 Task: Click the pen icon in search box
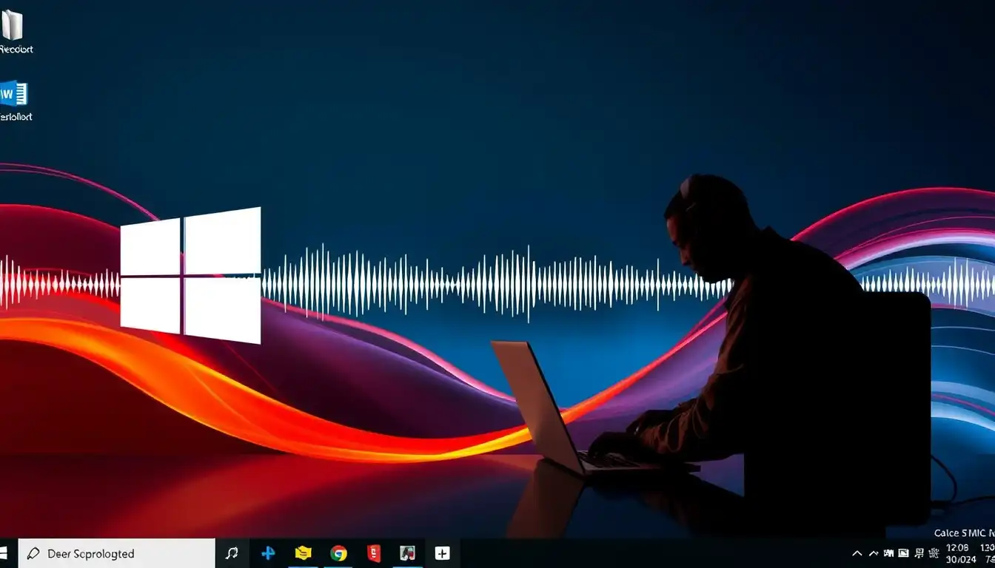tap(33, 553)
